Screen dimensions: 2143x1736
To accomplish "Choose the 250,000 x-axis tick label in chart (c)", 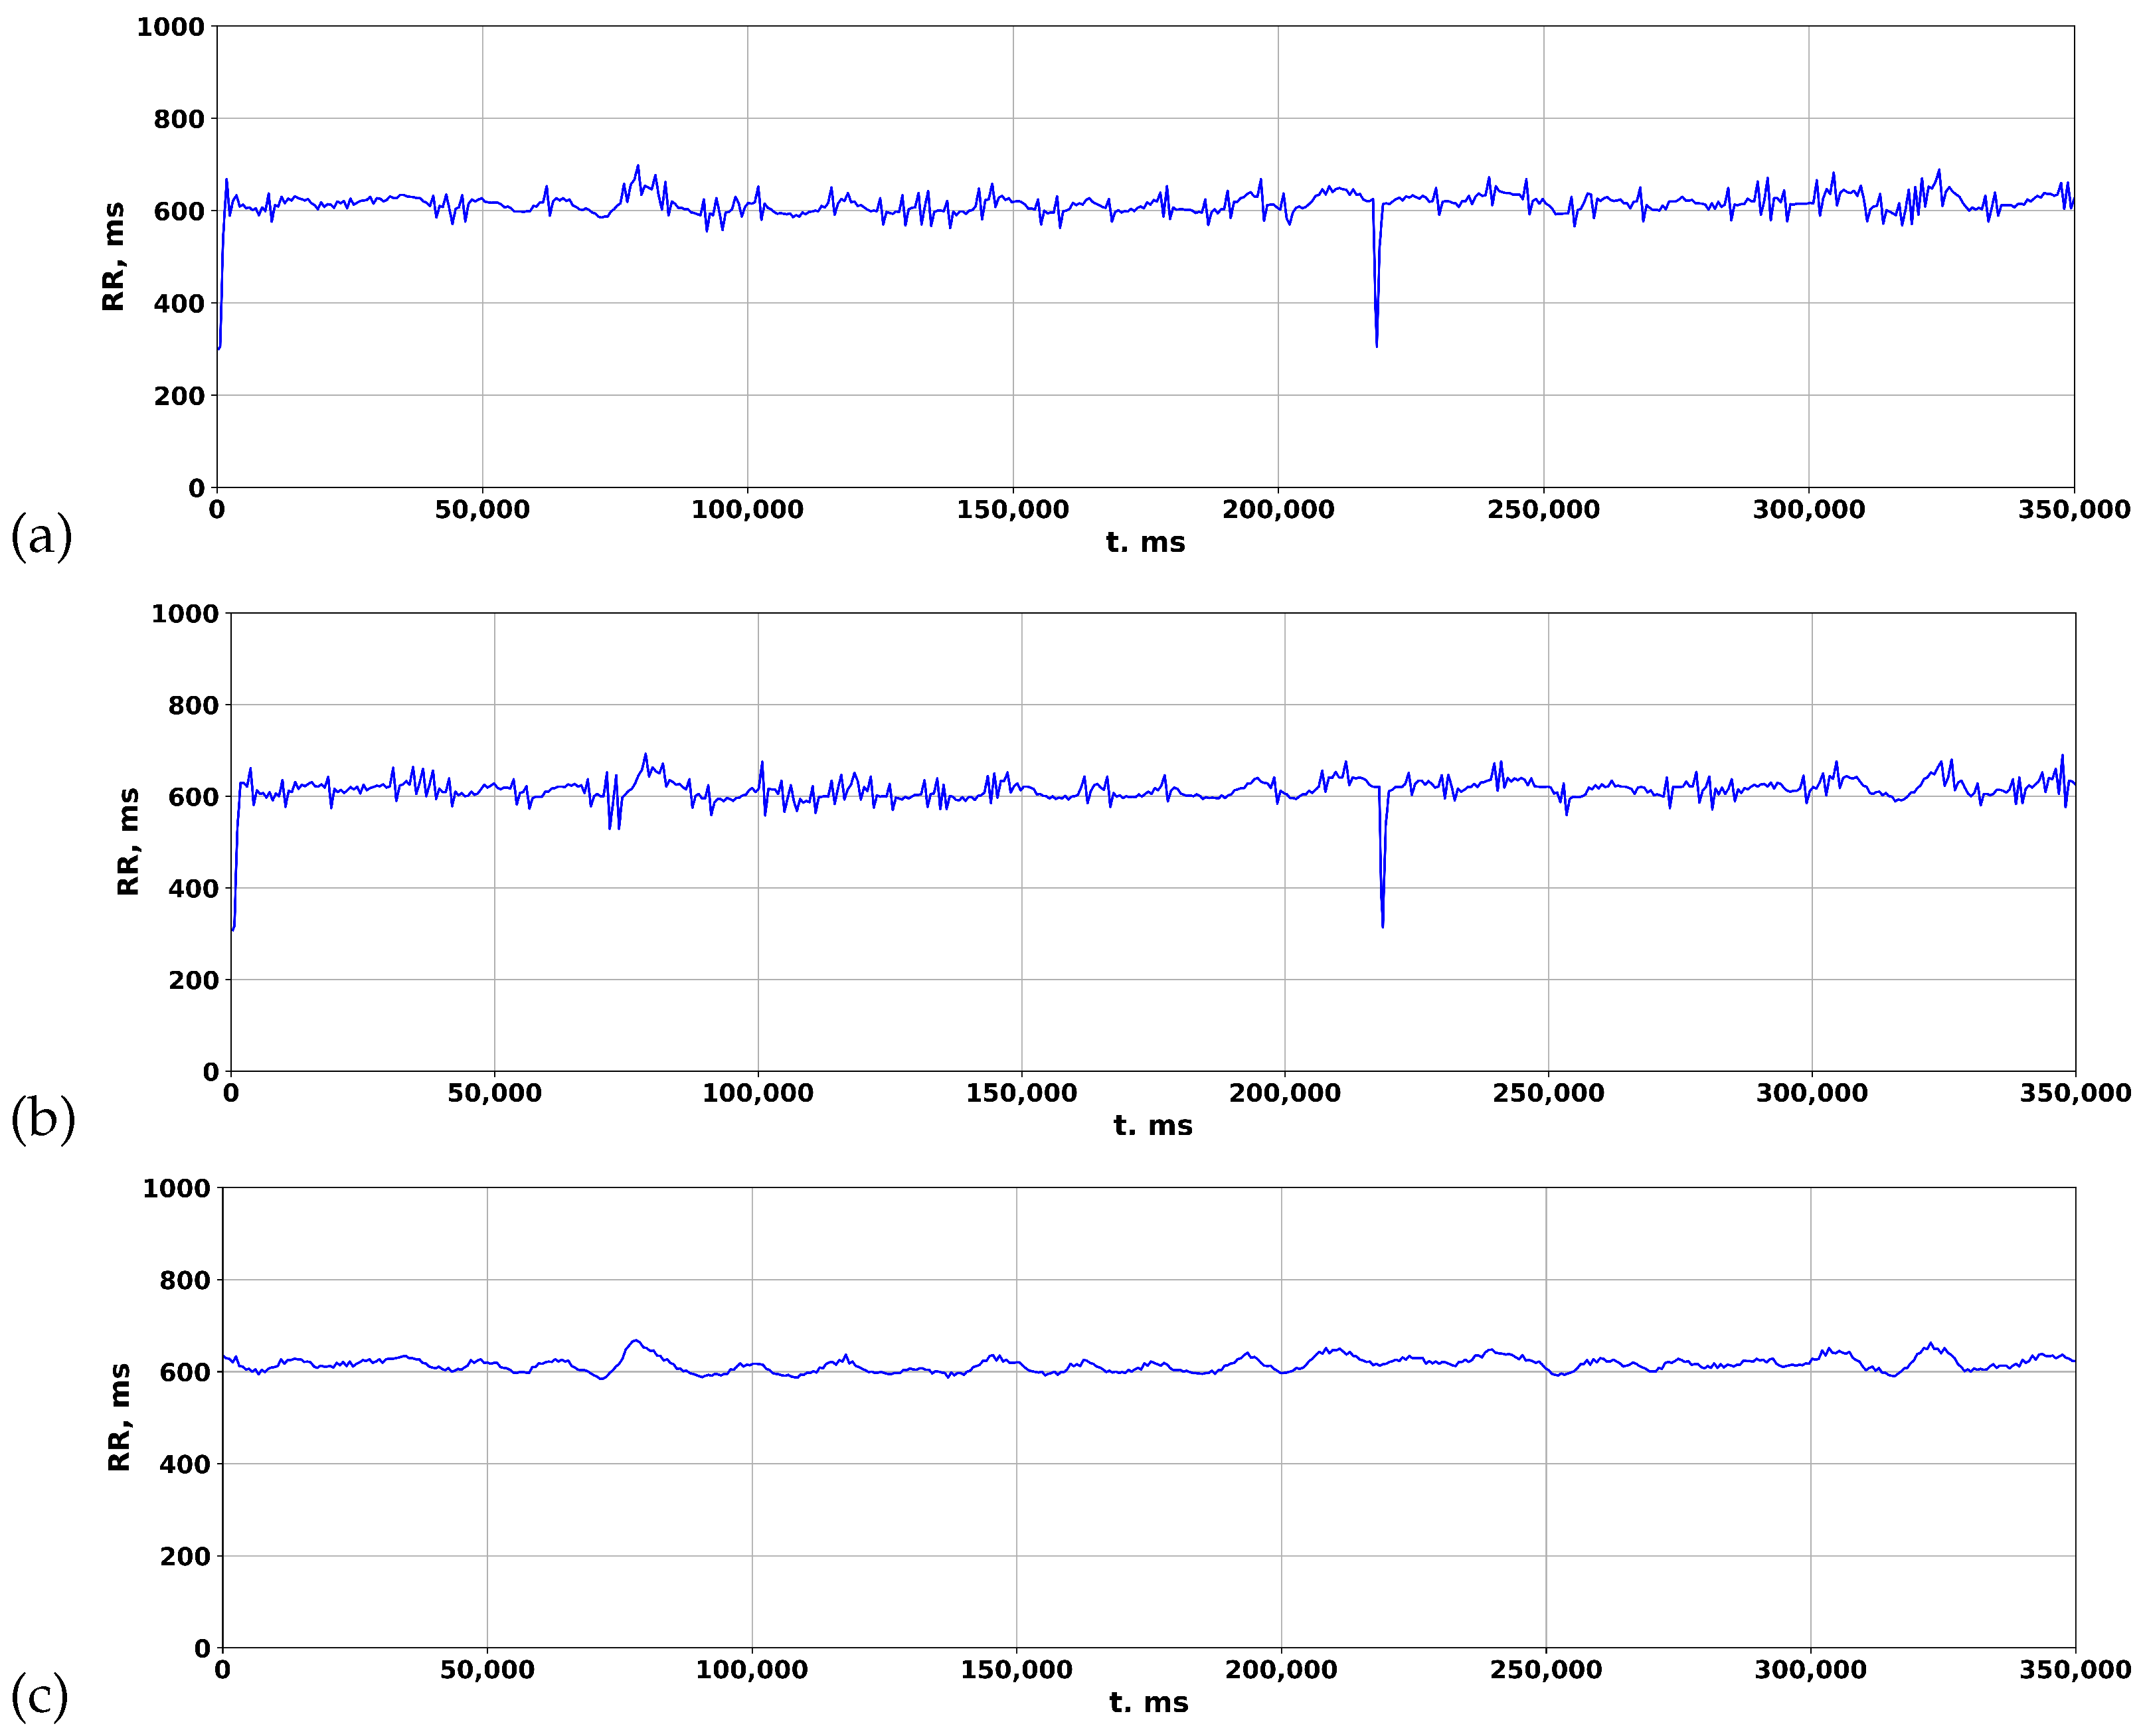I will click(1546, 1670).
